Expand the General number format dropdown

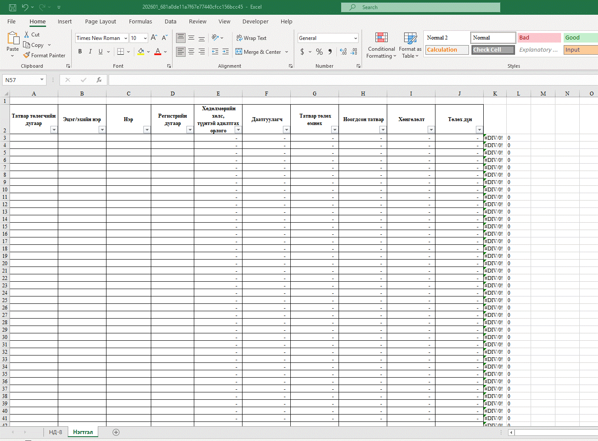pyautogui.click(x=355, y=38)
